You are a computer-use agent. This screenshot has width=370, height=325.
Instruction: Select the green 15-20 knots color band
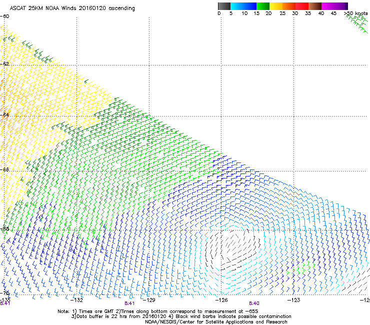coord(263,6)
